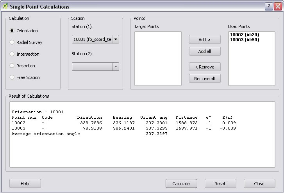The image size is (284, 193).
Task: Click the Add all button
Action: tap(205, 51)
